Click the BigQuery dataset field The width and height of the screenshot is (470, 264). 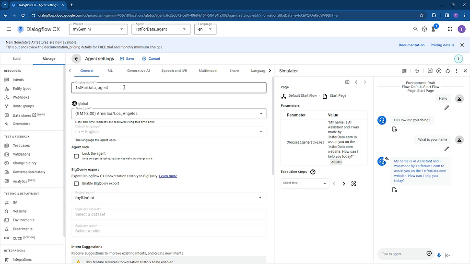pyautogui.click(x=169, y=214)
